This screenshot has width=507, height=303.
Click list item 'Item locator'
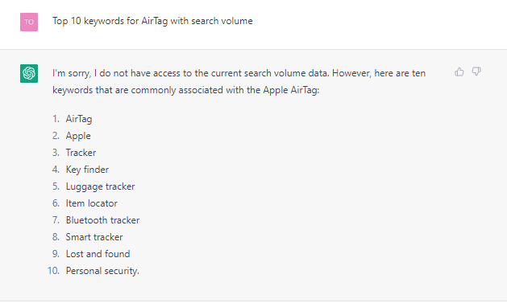[92, 203]
